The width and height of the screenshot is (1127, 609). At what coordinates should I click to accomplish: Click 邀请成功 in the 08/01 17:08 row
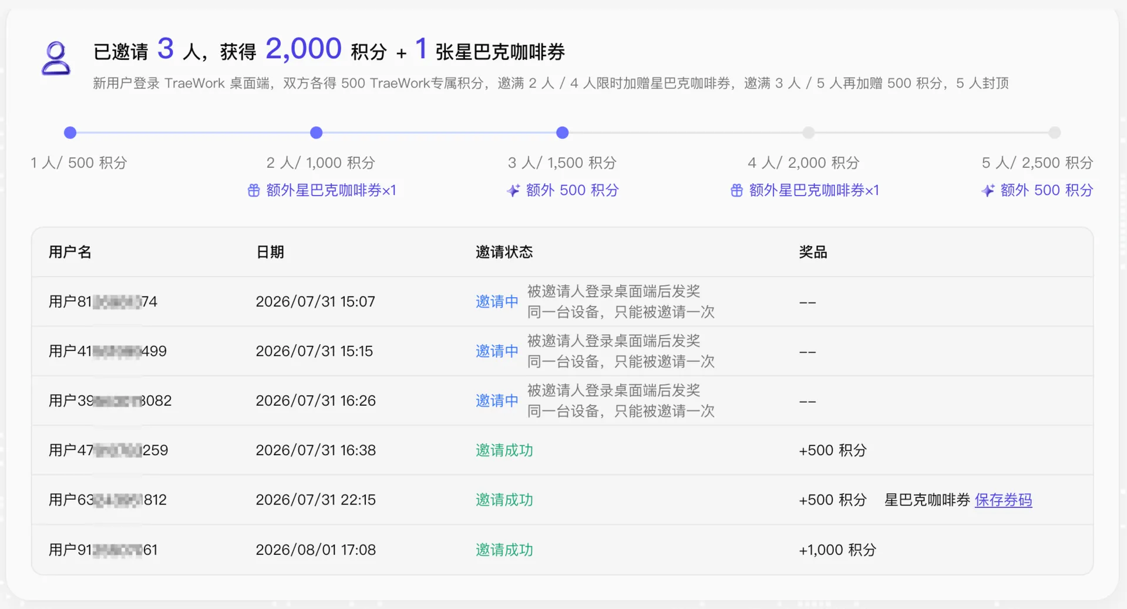coord(504,550)
